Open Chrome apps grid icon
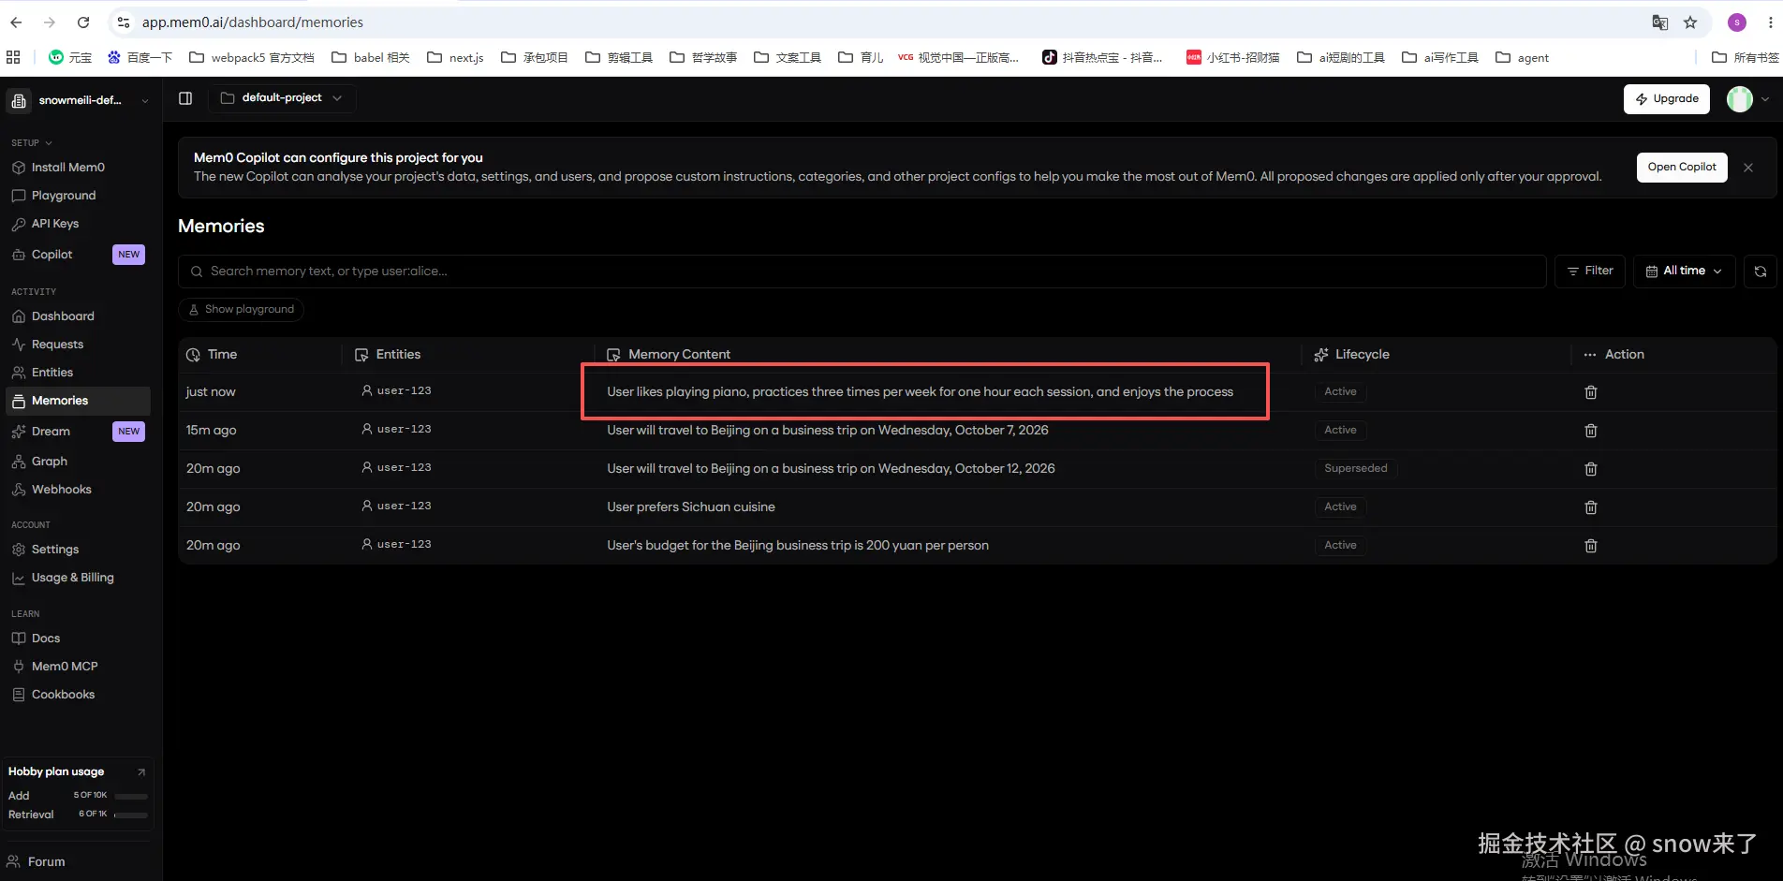The image size is (1783, 881). [13, 57]
